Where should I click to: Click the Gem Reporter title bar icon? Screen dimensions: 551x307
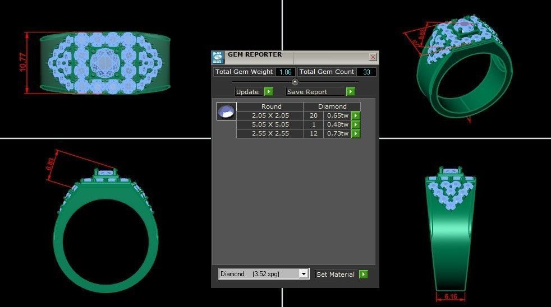tap(218, 57)
